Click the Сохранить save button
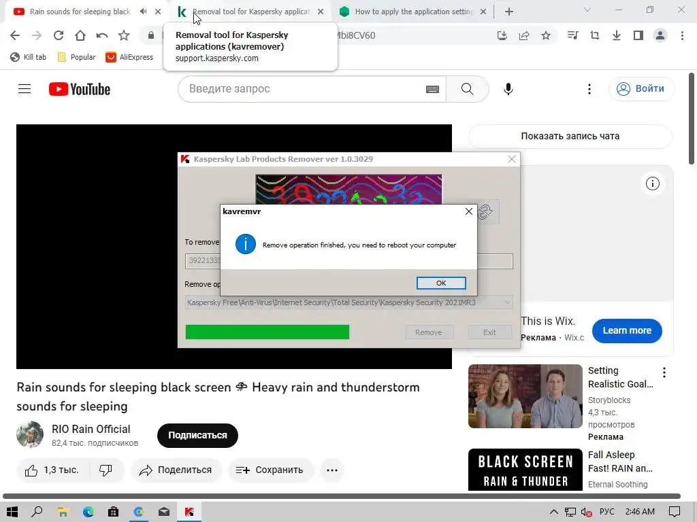The image size is (697, 522). (271, 470)
